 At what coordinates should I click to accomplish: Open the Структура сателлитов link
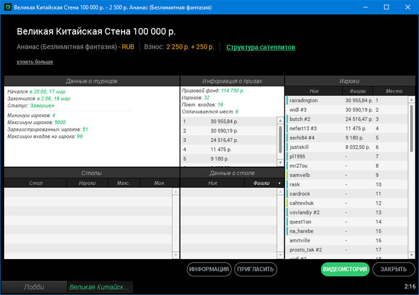pyautogui.click(x=260, y=47)
